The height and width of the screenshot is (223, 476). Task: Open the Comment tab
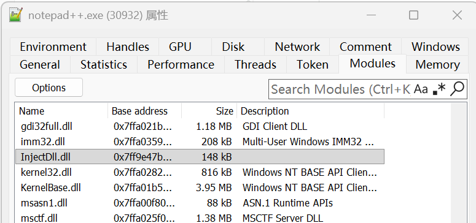tap(365, 47)
